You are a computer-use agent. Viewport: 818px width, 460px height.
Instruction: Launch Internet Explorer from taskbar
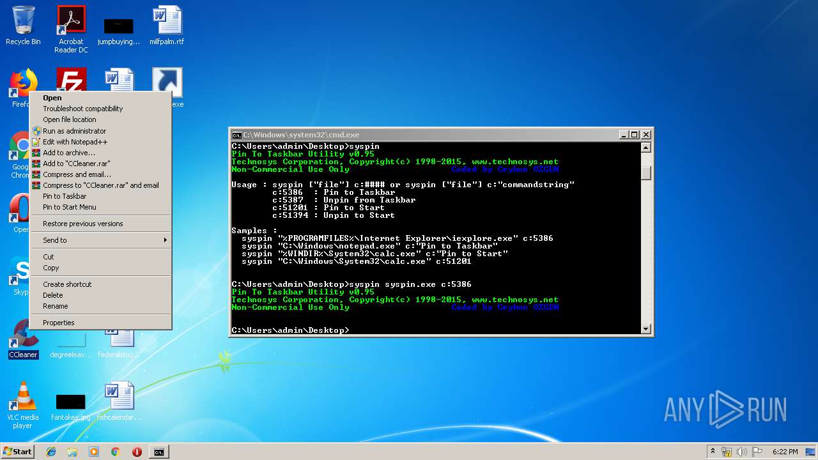pos(51,452)
